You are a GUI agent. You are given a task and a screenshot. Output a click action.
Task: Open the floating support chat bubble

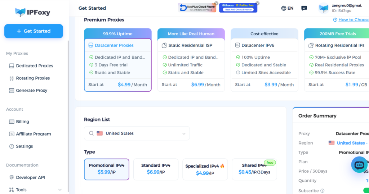click(x=359, y=165)
